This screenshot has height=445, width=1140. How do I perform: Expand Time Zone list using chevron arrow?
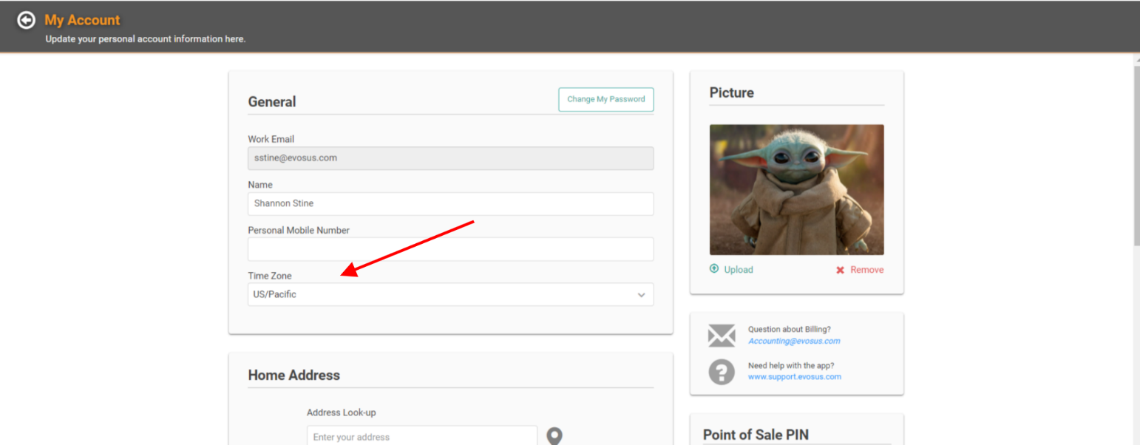(x=641, y=295)
